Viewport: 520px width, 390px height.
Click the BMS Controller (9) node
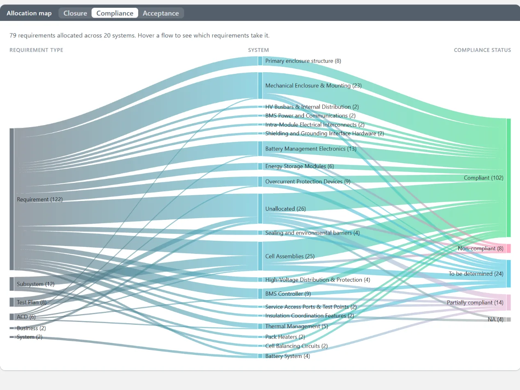click(288, 294)
